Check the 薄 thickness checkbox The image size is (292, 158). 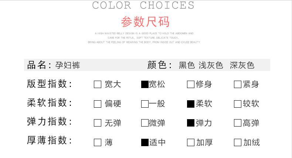pyautogui.click(x=98, y=142)
